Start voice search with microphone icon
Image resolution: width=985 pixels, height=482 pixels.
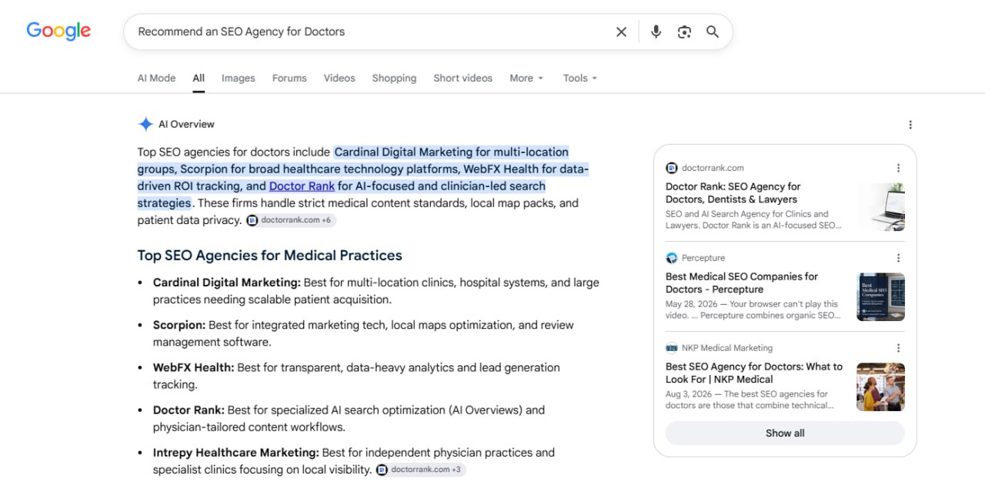click(656, 32)
